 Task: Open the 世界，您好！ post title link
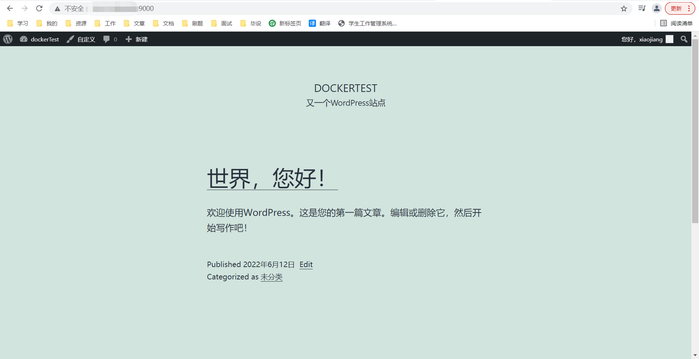(x=266, y=179)
